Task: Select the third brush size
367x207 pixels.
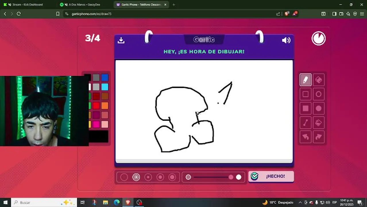Action: click(148, 177)
